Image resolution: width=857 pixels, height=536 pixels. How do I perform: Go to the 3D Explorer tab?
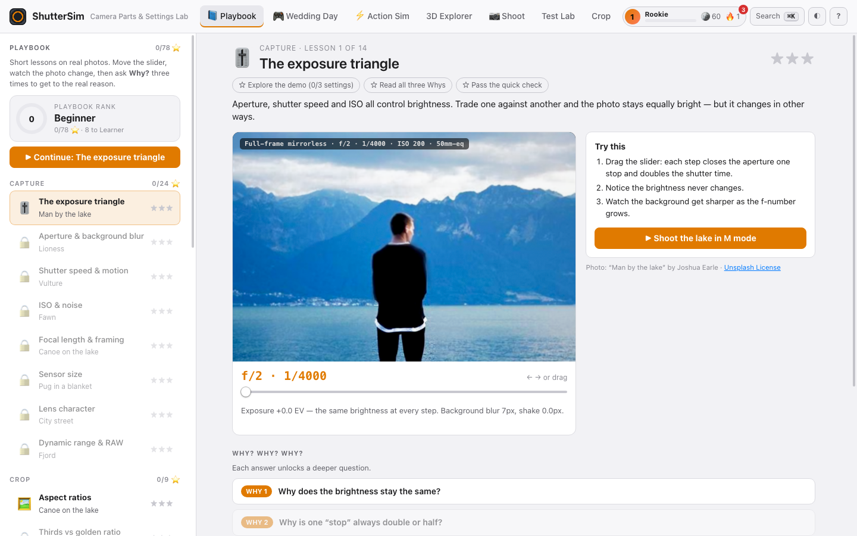tap(449, 17)
